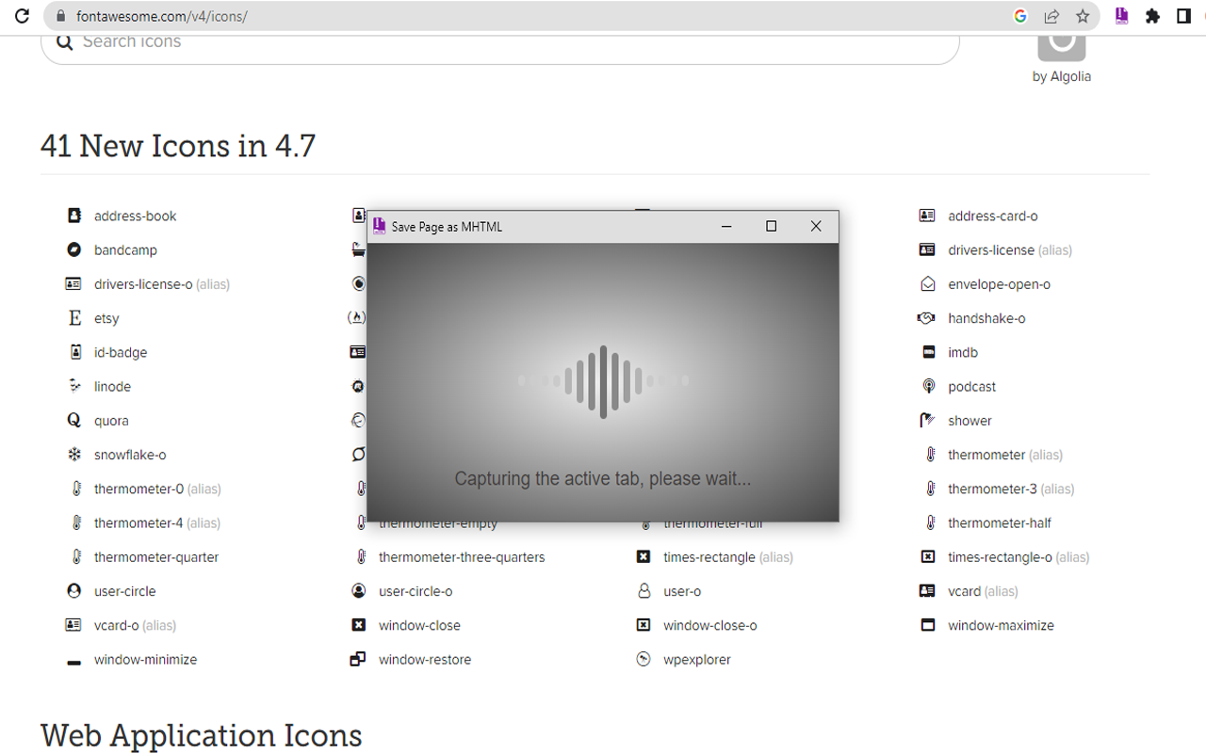The height and width of the screenshot is (753, 1206).
Task: Click the id-badge icon glyph
Action: tap(75, 352)
